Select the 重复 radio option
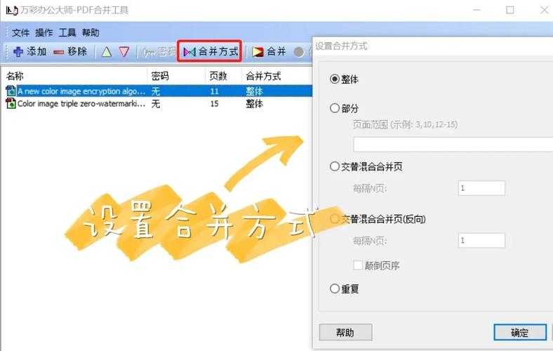This screenshot has height=351, width=553. 334,289
